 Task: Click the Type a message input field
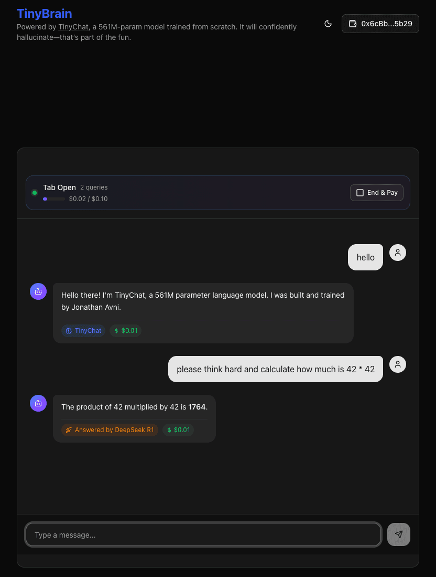click(x=203, y=534)
